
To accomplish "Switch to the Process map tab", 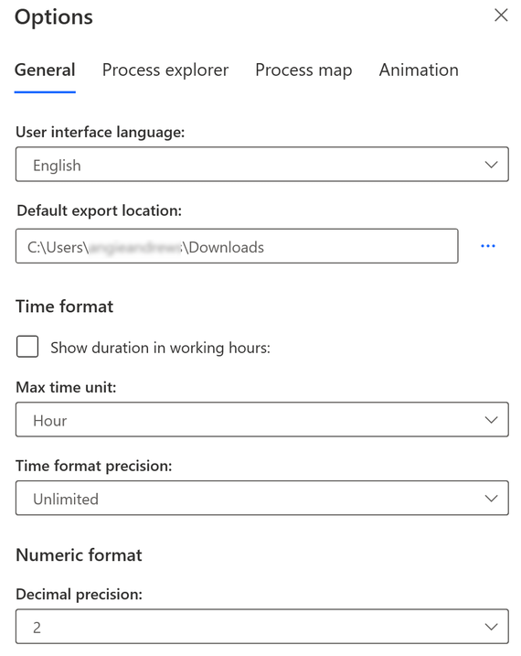I will [303, 70].
